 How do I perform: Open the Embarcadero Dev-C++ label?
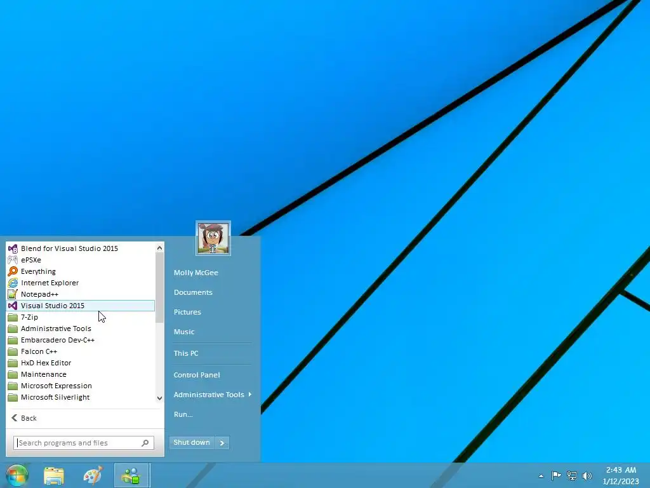click(x=58, y=340)
